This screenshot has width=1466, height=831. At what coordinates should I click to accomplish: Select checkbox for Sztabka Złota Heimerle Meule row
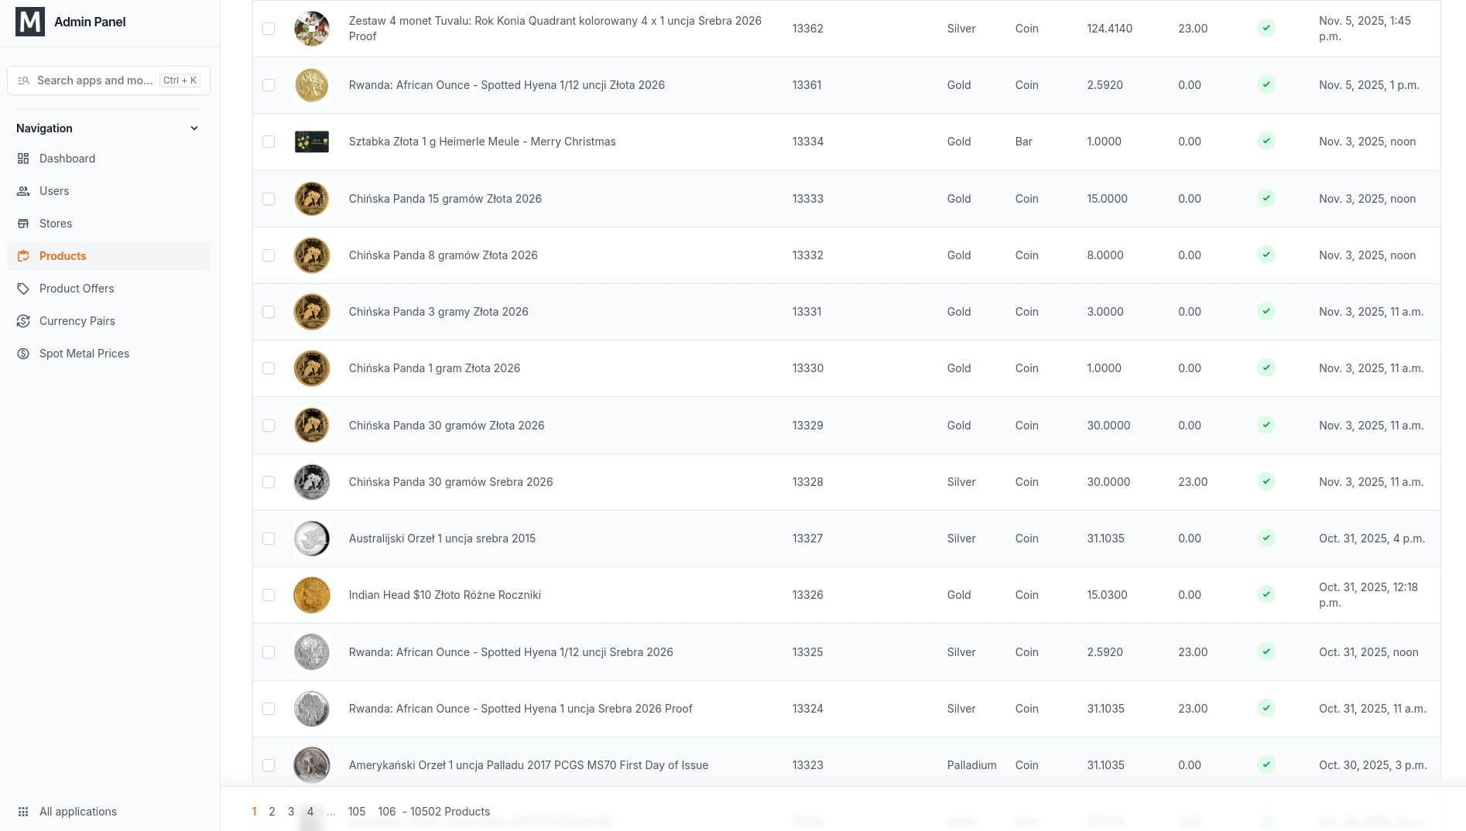269,142
